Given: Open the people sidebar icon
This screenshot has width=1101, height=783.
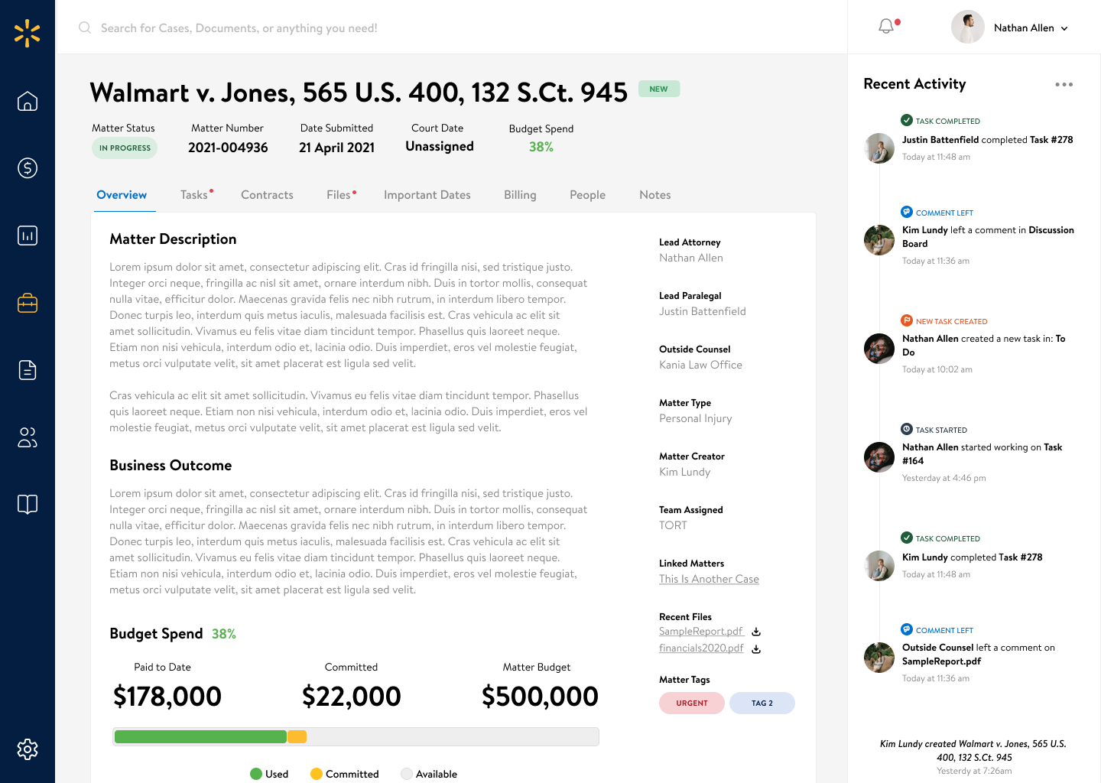Looking at the screenshot, I should pyautogui.click(x=28, y=437).
